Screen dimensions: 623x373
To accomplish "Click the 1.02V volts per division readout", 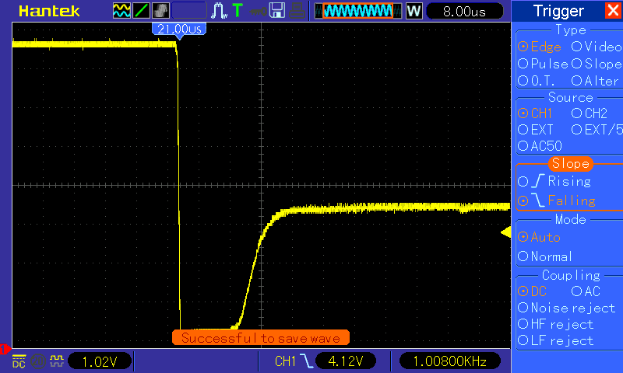I will [100, 361].
